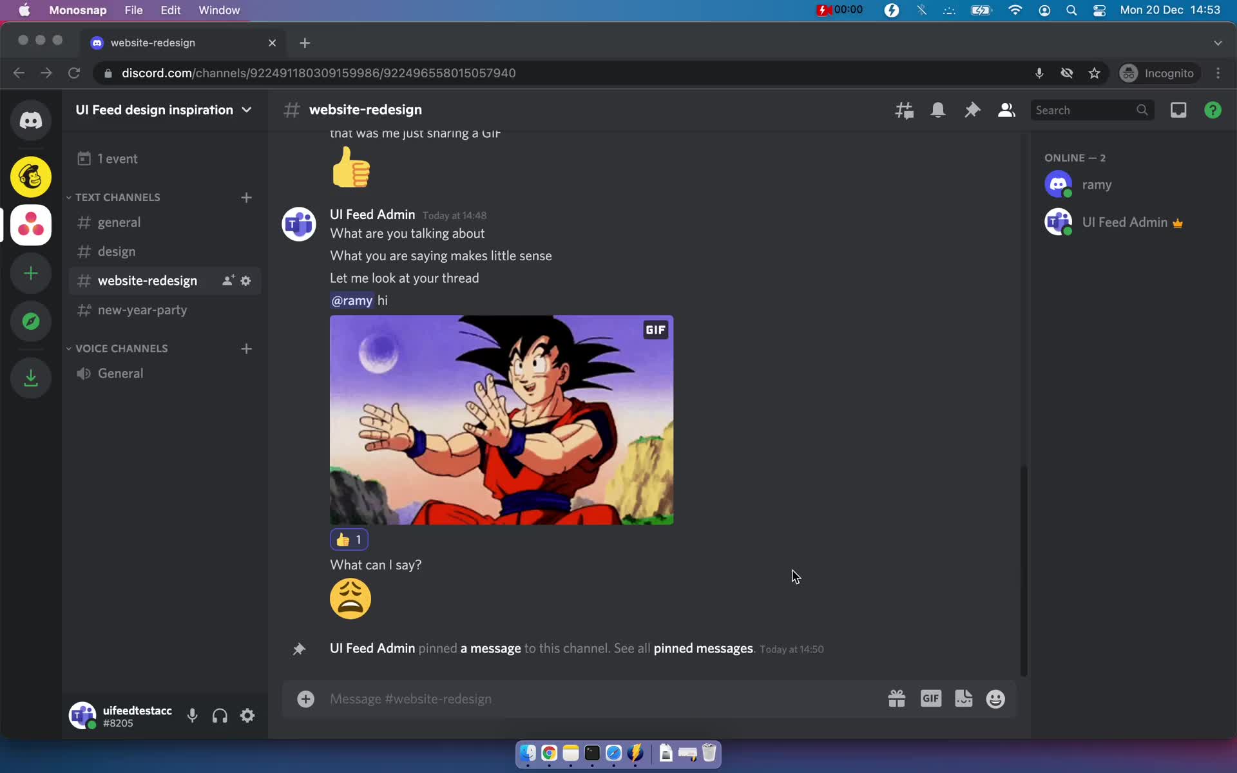The height and width of the screenshot is (773, 1237).
Task: Select website-redesign browser tab
Action: click(184, 43)
